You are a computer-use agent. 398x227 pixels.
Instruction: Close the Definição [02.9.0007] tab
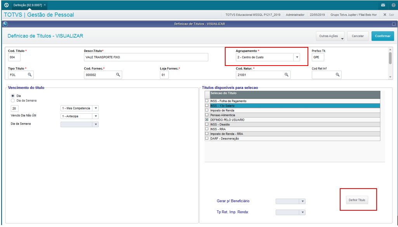pos(45,5)
